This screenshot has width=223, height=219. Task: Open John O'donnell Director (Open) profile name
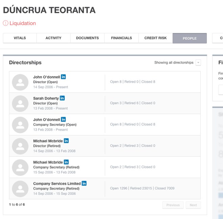(x=47, y=77)
